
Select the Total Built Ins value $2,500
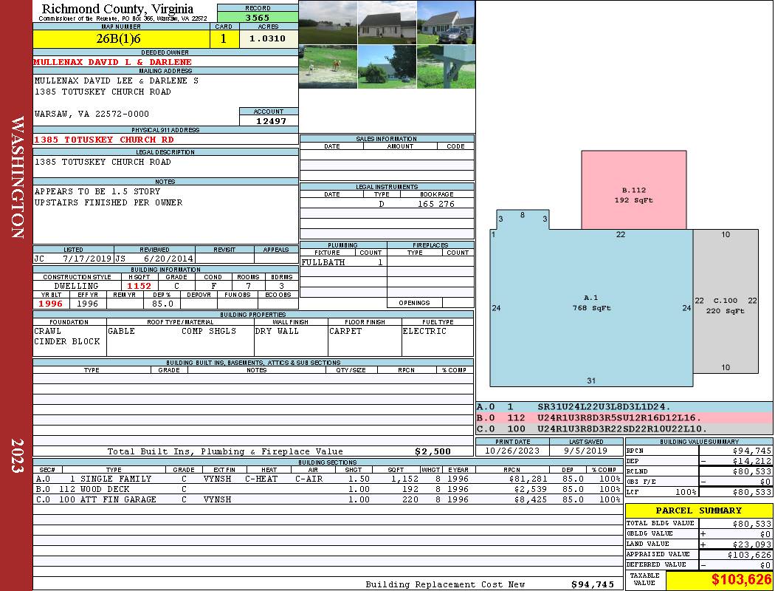pyautogui.click(x=433, y=451)
